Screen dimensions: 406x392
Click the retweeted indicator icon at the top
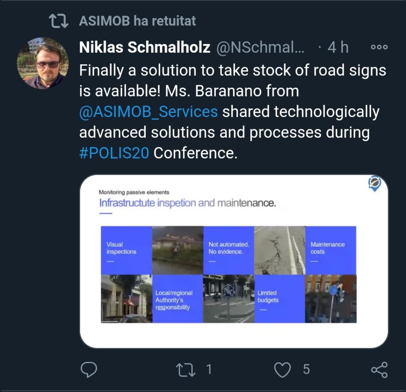(58, 21)
